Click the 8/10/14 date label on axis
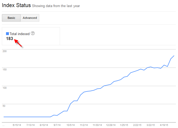This screenshot has height=128, width=178. (x=44, y=125)
